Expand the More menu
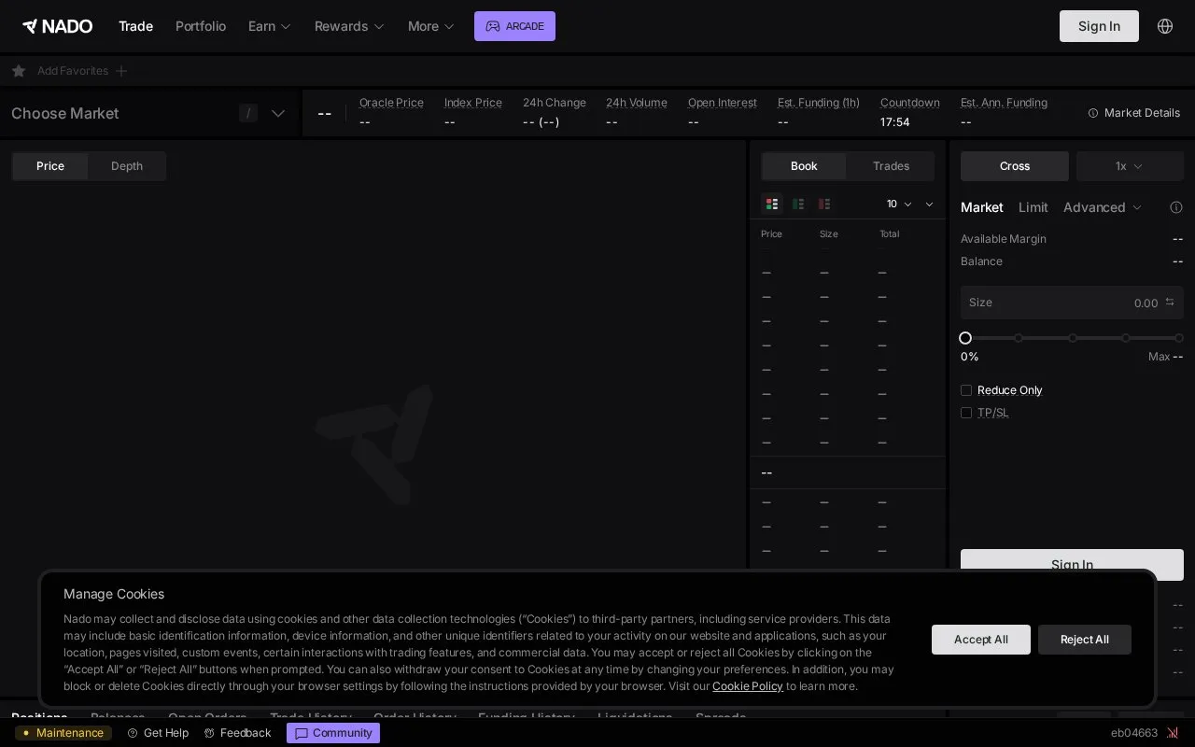Image resolution: width=1195 pixels, height=747 pixels. [431, 26]
